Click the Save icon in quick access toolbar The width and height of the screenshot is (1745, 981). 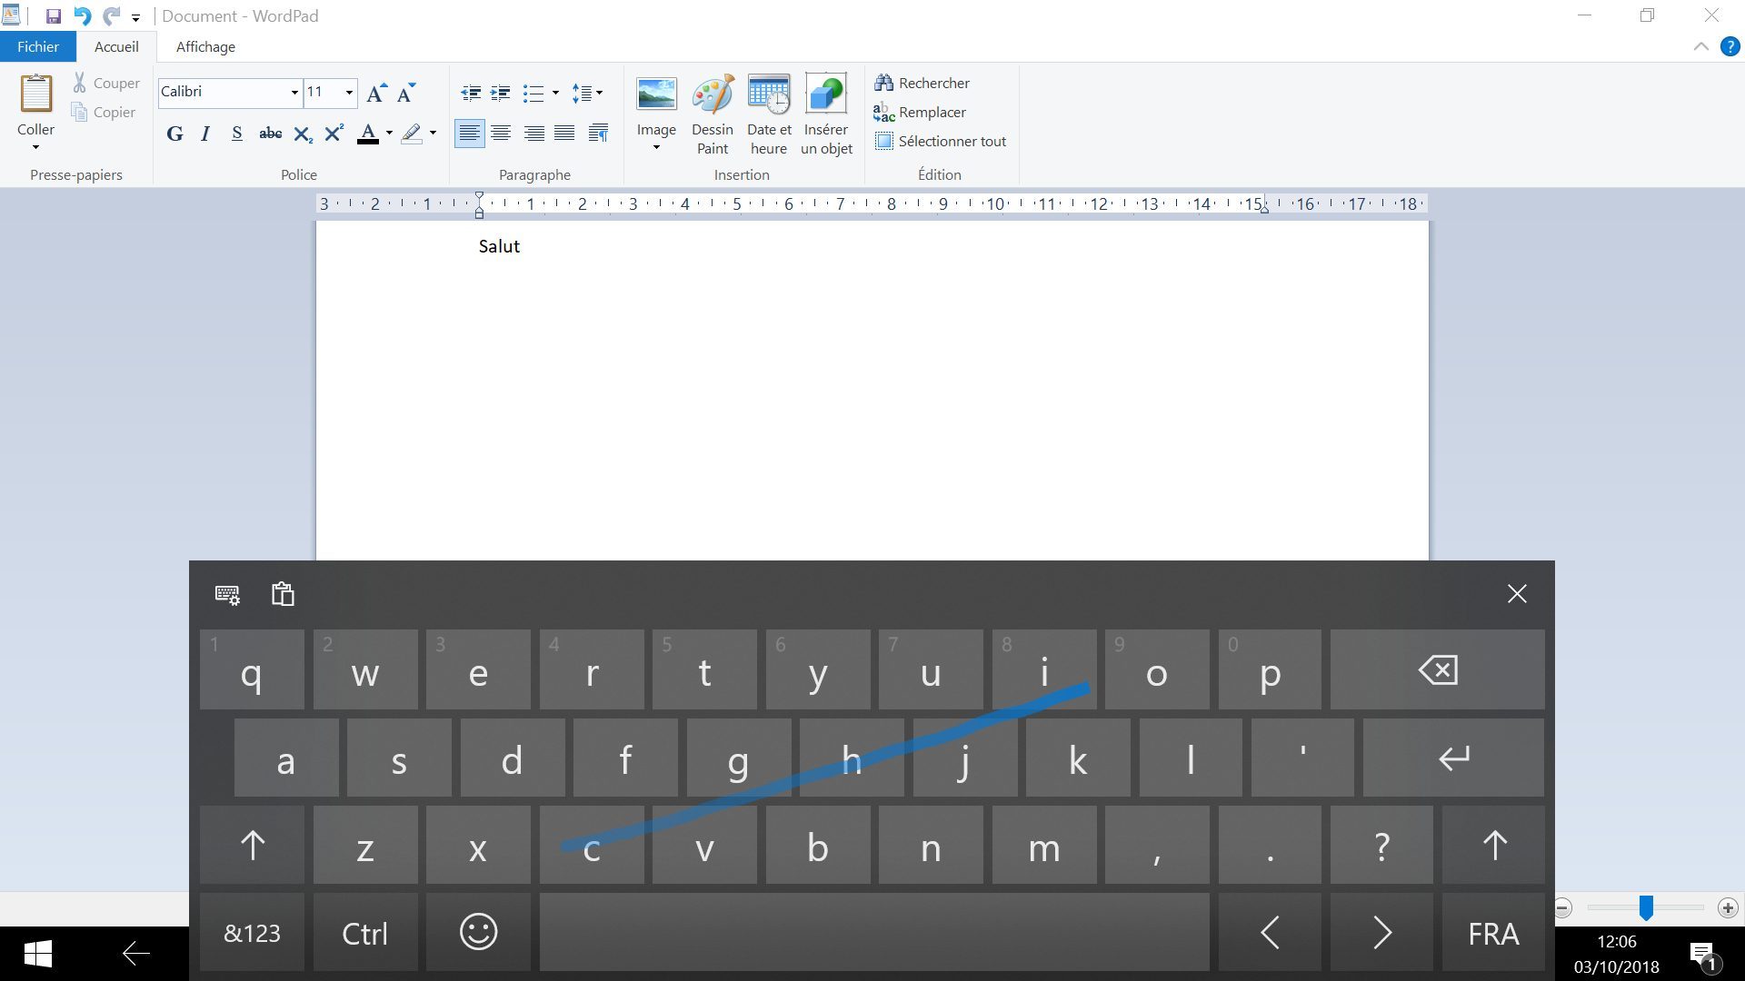coord(54,16)
